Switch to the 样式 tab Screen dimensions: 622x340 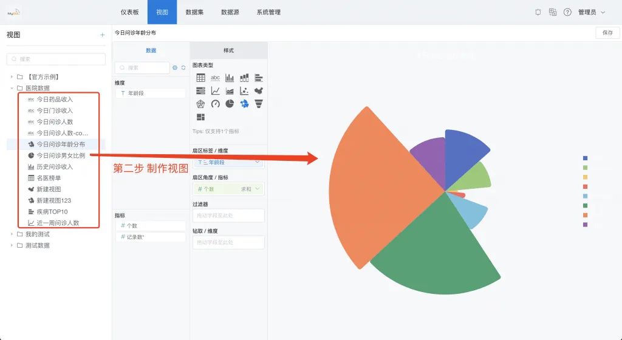[229, 50]
